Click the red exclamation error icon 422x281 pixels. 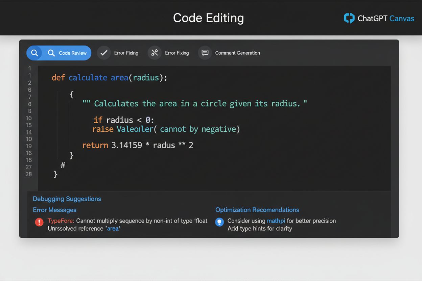pos(39,222)
